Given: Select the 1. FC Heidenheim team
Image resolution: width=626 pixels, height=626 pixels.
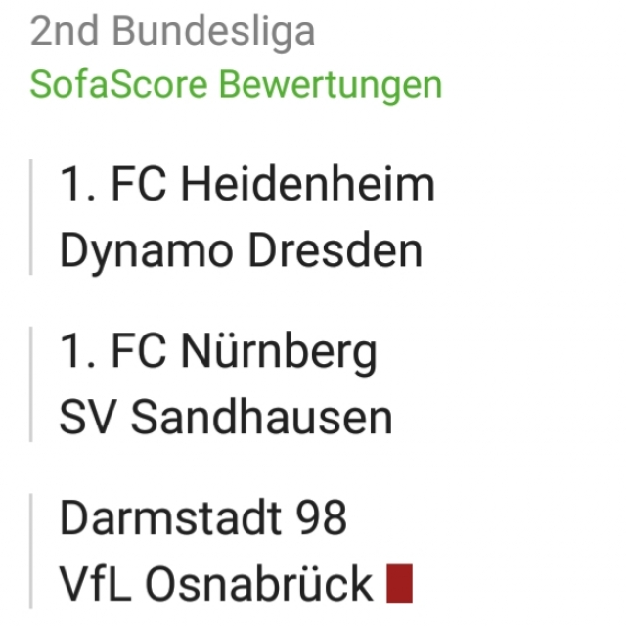Looking at the screenshot, I should [x=246, y=184].
